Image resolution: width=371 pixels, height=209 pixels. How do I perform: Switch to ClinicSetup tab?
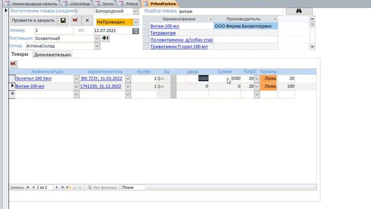click(x=77, y=4)
